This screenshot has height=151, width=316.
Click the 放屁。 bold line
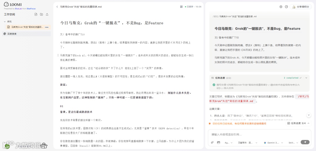[64, 85]
